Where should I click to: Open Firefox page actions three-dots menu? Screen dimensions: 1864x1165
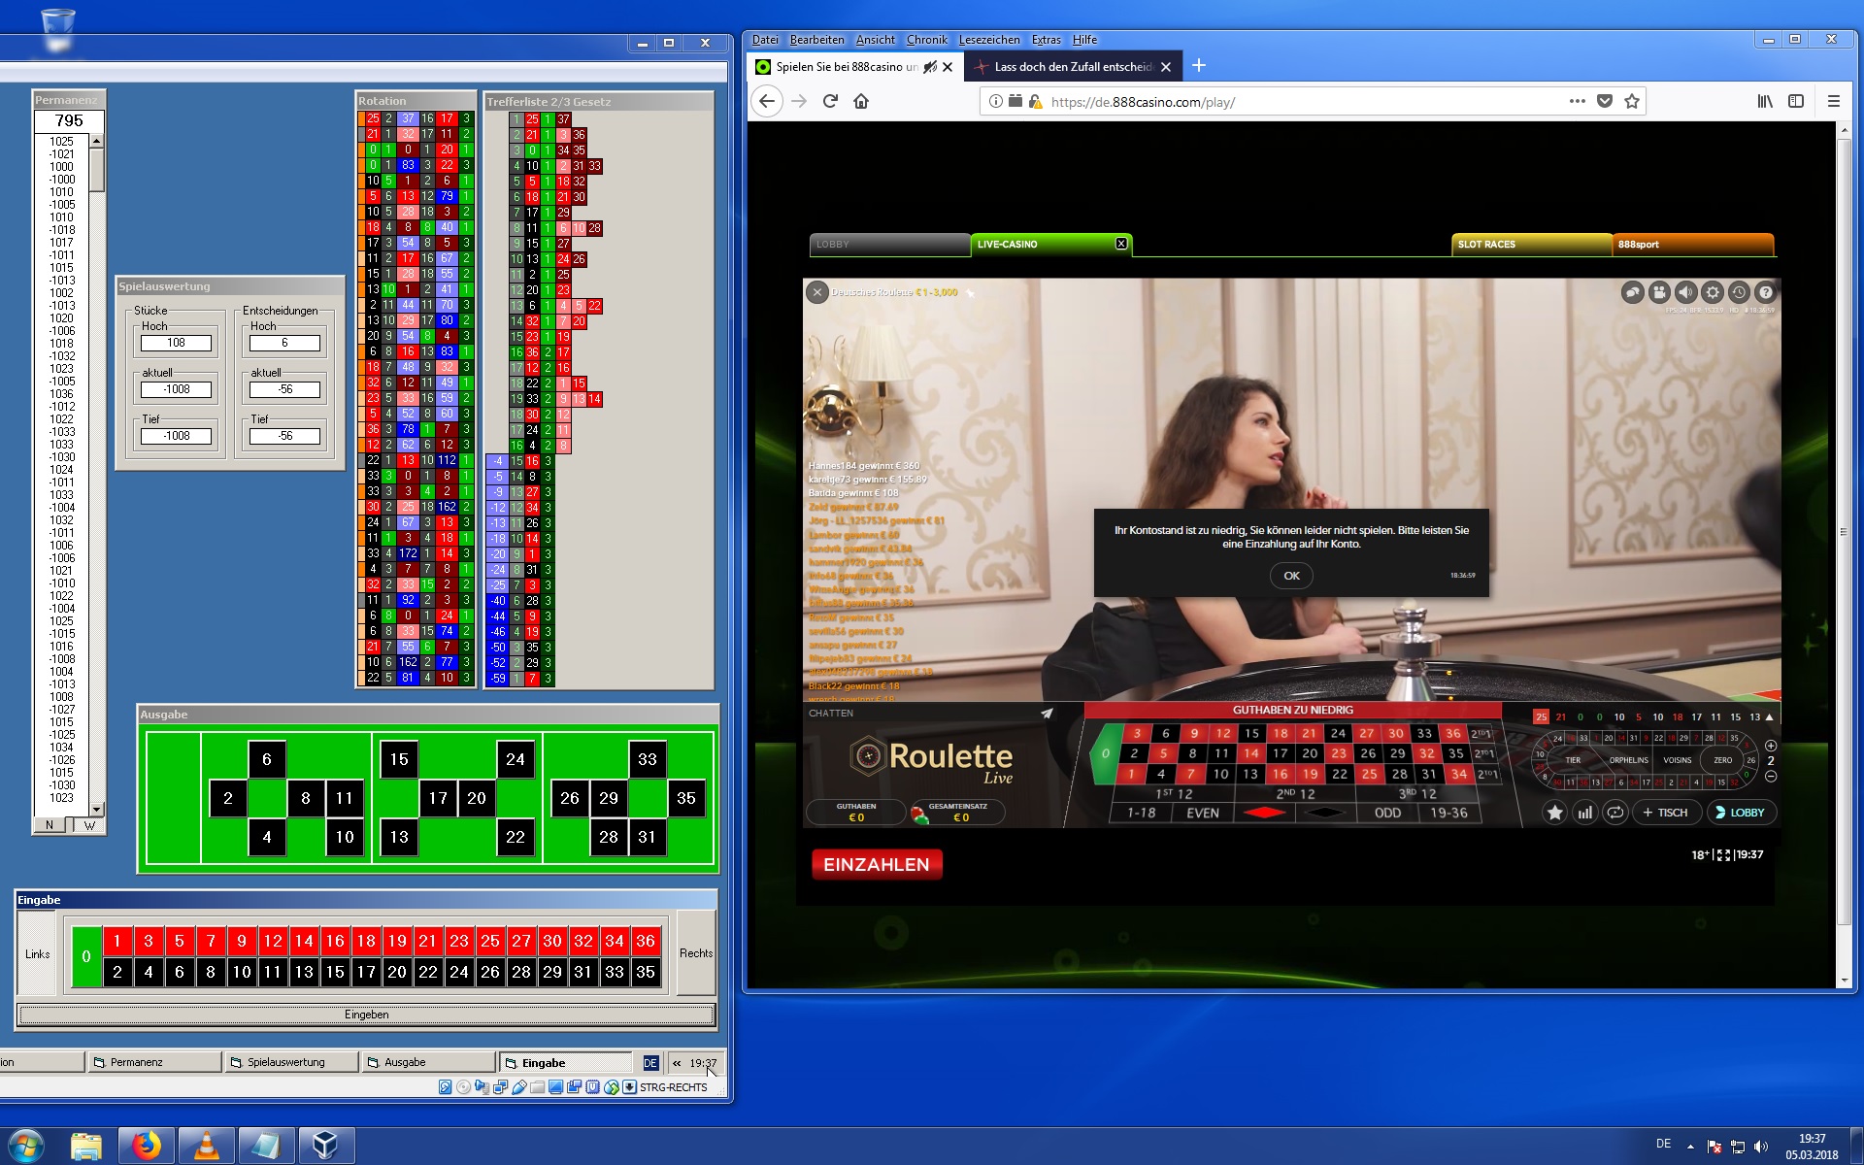pyautogui.click(x=1577, y=101)
